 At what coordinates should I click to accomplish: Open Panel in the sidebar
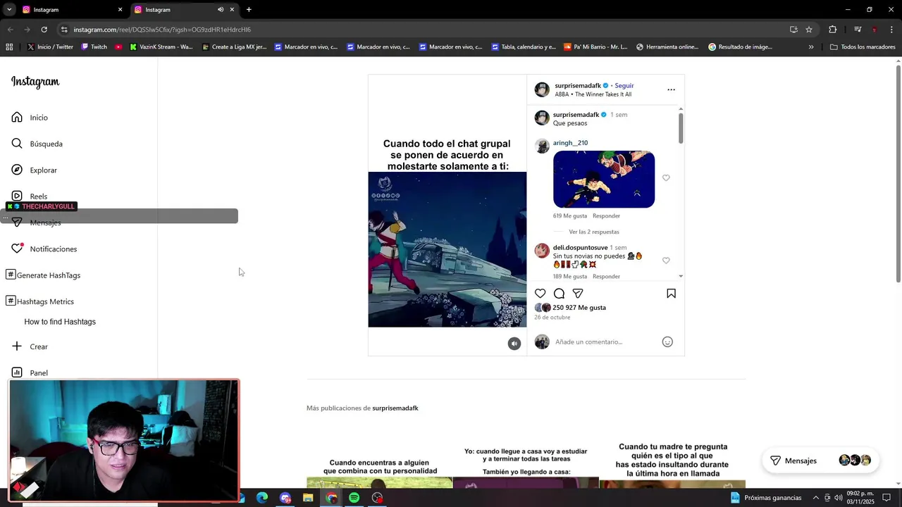30,373
